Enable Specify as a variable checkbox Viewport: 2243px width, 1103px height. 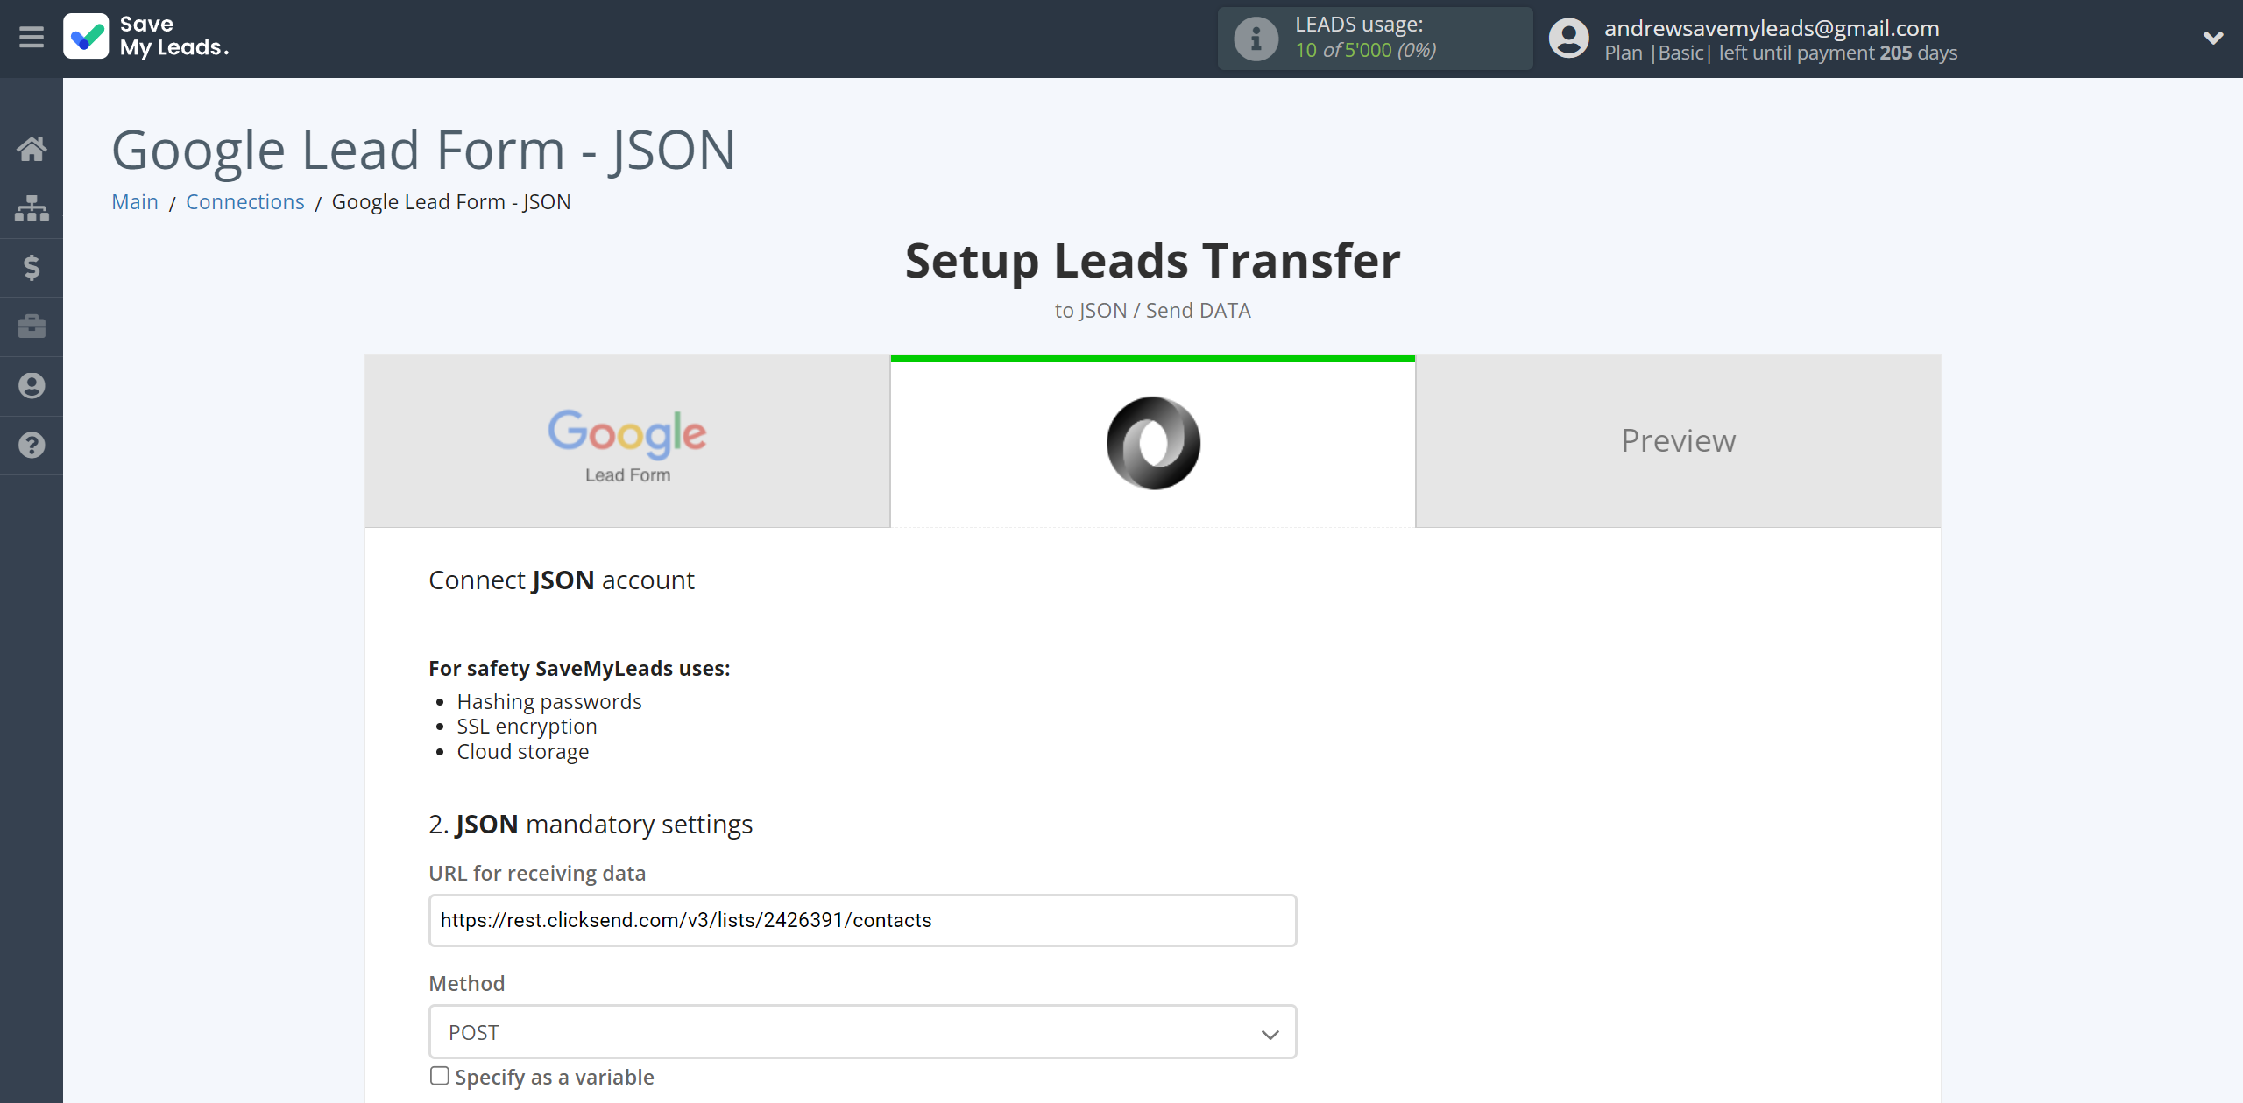tap(440, 1076)
